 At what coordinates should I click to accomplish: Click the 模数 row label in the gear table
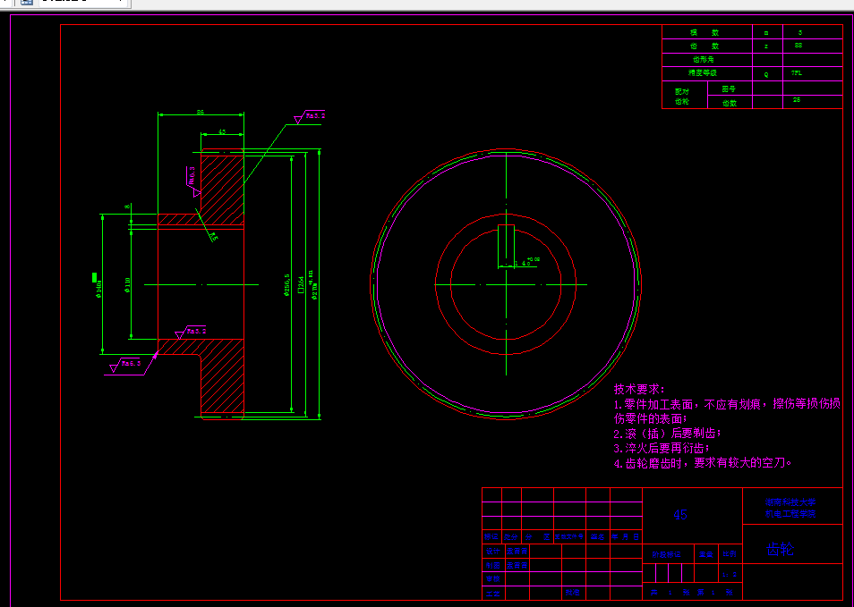click(705, 33)
